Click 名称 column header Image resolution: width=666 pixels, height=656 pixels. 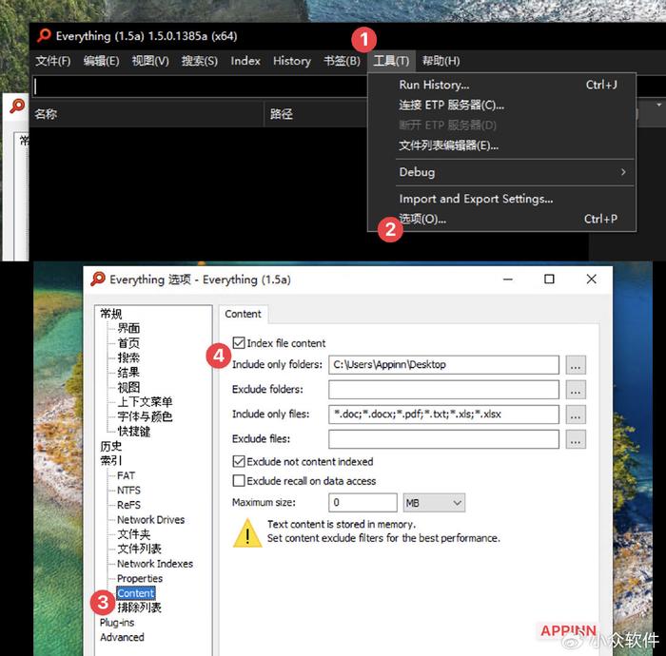coord(147,114)
